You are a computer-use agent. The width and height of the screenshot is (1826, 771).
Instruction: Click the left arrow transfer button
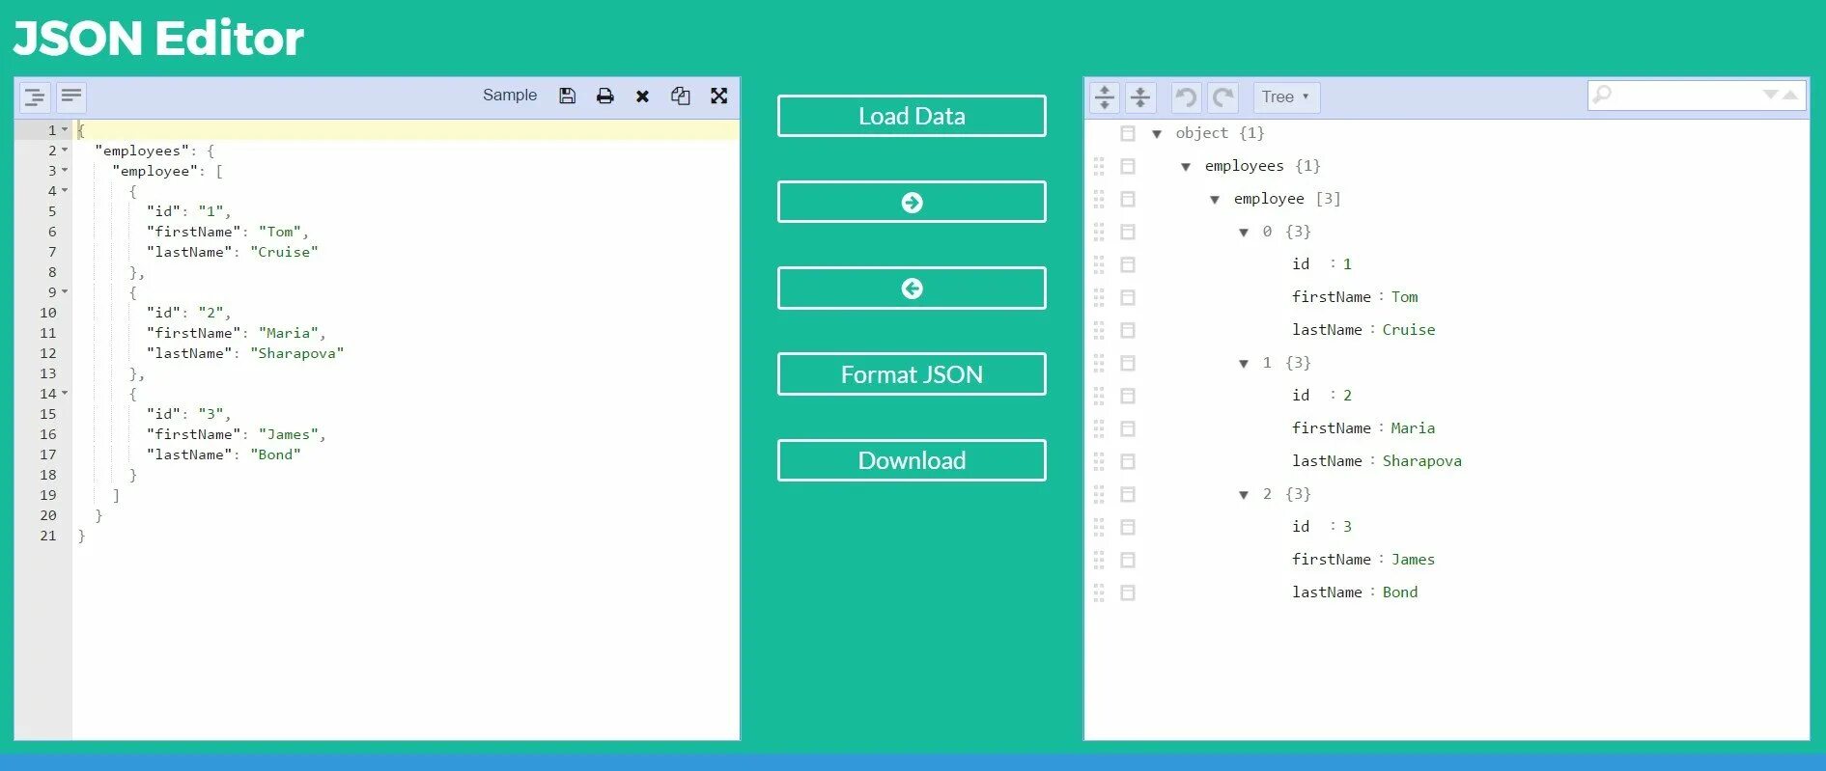click(x=912, y=288)
